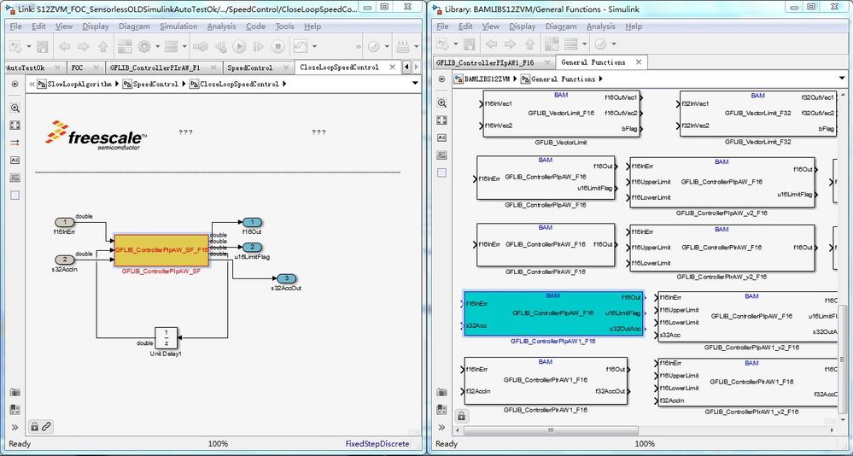Open the Simulation menu in the model window

178,26
